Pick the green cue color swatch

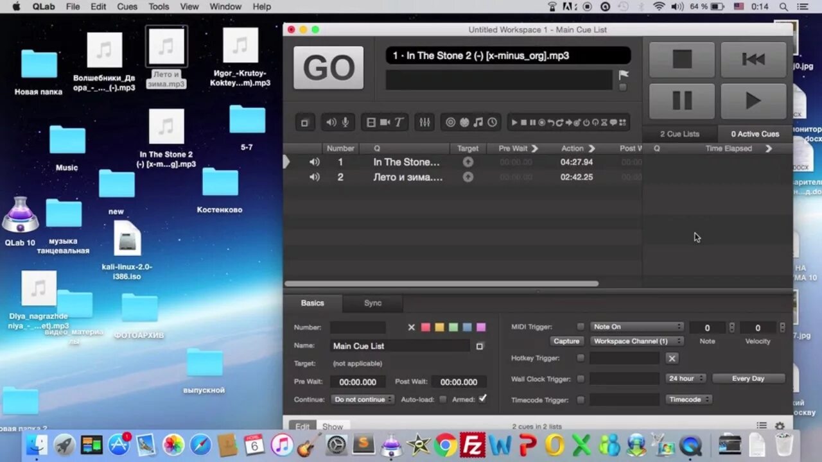pyautogui.click(x=453, y=327)
